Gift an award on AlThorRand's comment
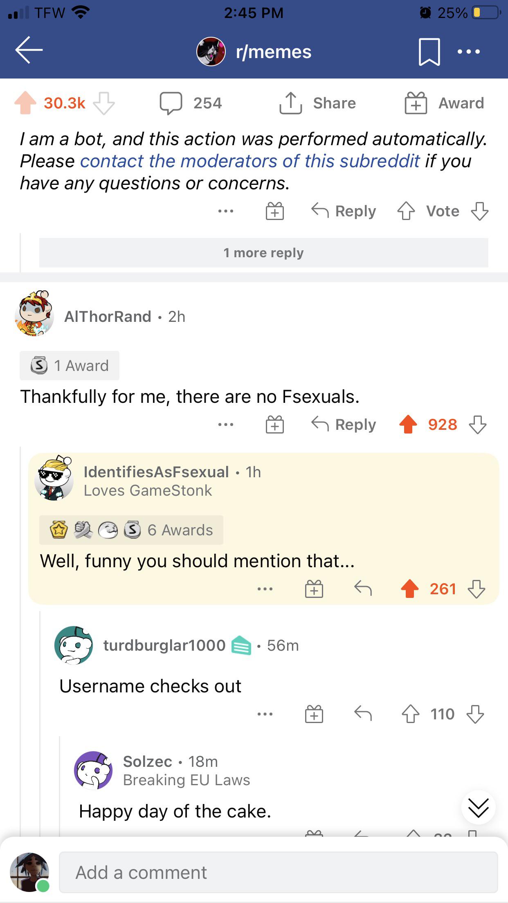This screenshot has height=903, width=508. (x=275, y=425)
